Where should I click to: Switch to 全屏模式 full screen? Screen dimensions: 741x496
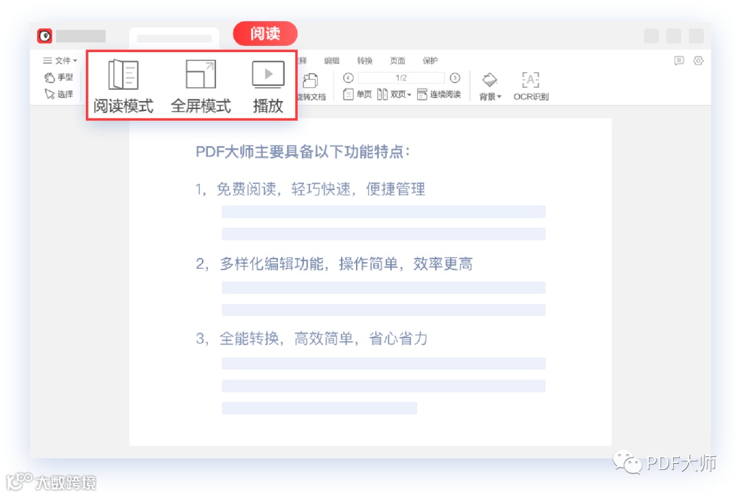click(x=201, y=86)
